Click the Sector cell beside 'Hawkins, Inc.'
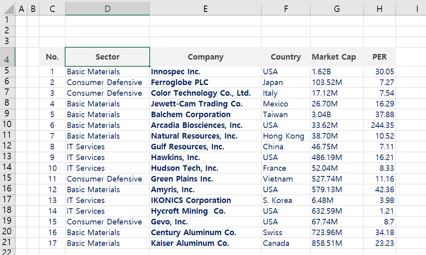Screen dimensions: 426x255 107,157
